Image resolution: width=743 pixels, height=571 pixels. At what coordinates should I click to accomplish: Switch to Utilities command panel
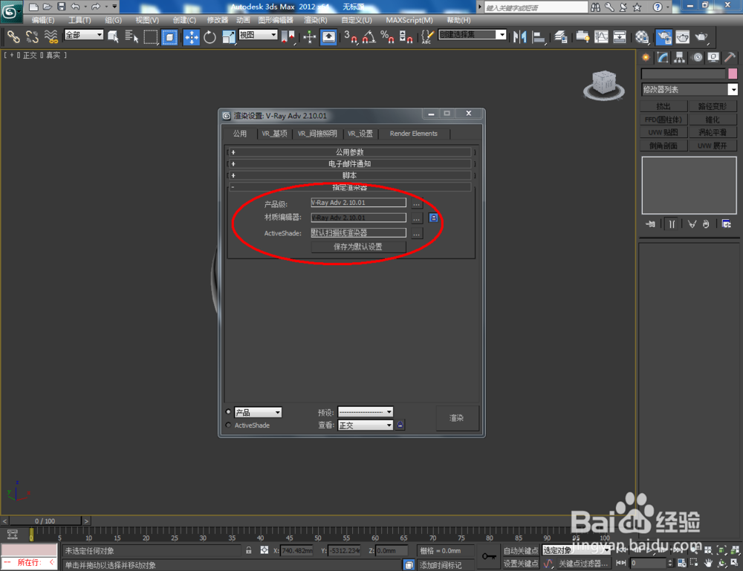pyautogui.click(x=730, y=58)
